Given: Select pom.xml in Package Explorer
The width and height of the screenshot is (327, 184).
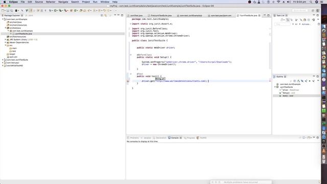Looking at the screenshot, I should 13,57.
